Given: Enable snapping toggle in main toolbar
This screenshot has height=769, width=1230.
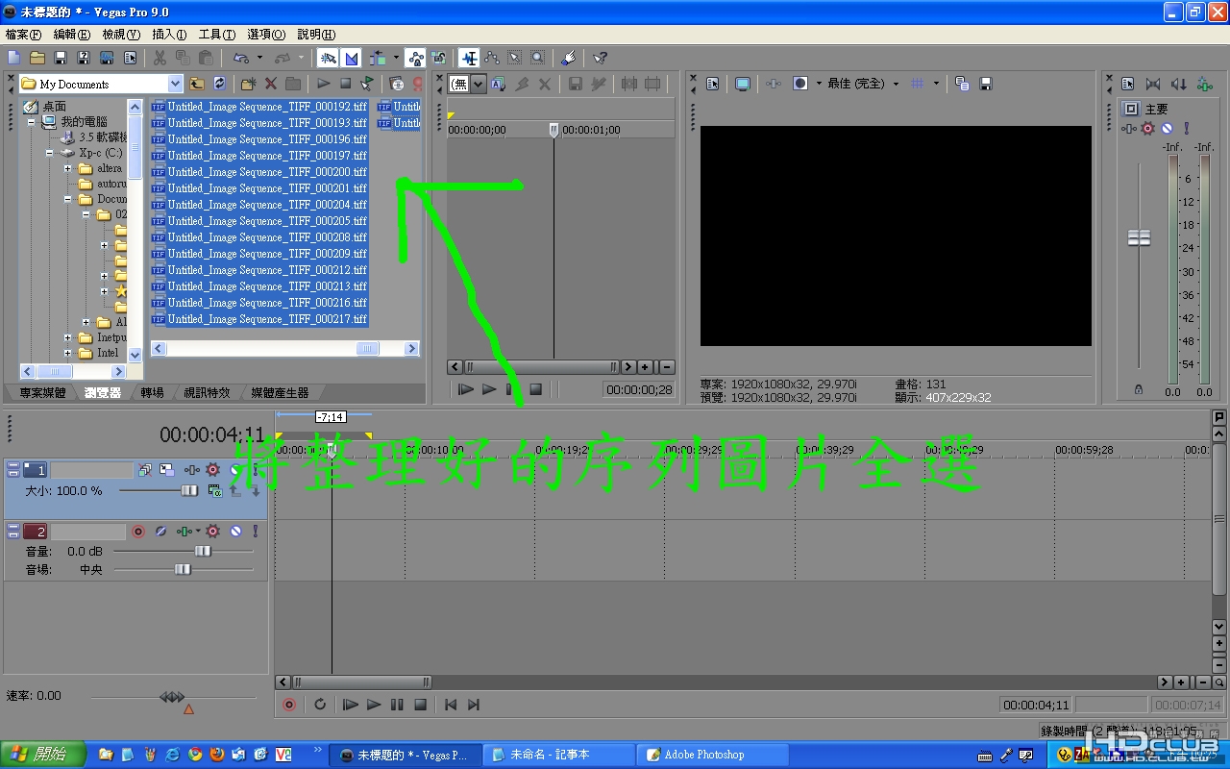Looking at the screenshot, I should pyautogui.click(x=328, y=58).
